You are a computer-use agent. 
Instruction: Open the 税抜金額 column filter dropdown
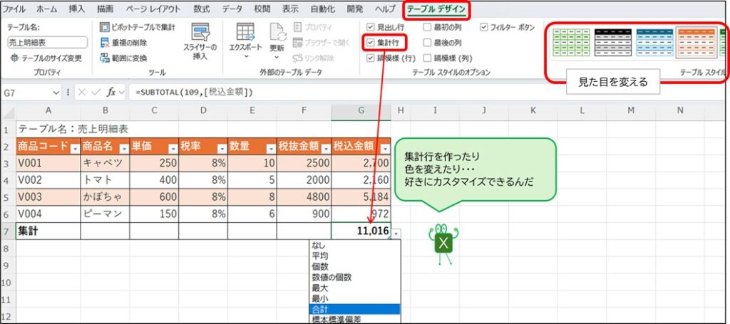click(326, 149)
